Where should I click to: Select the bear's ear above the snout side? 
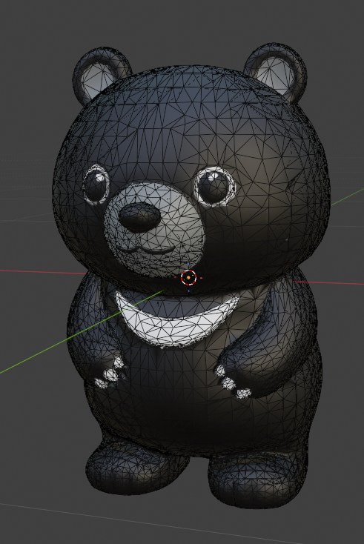pos(101,75)
